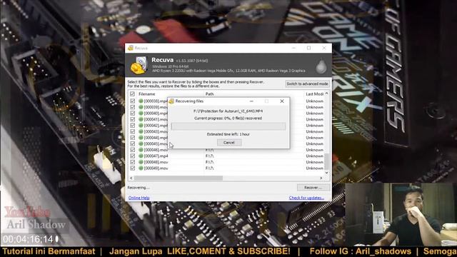
Task: Uncheck the [000047].mp4 checkbox
Action: (x=132, y=156)
